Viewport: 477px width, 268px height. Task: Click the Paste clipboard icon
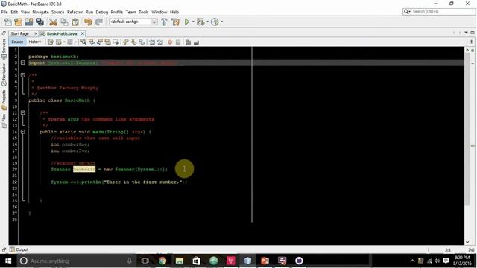coord(75,22)
